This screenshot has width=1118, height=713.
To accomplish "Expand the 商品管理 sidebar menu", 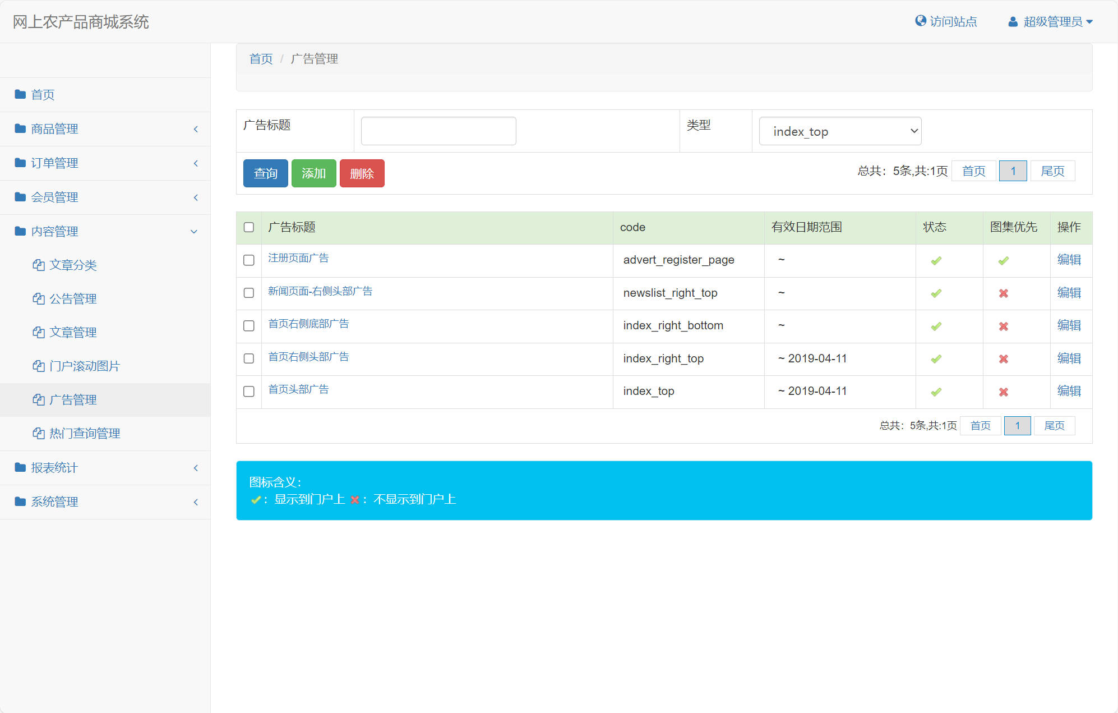I will click(x=54, y=128).
